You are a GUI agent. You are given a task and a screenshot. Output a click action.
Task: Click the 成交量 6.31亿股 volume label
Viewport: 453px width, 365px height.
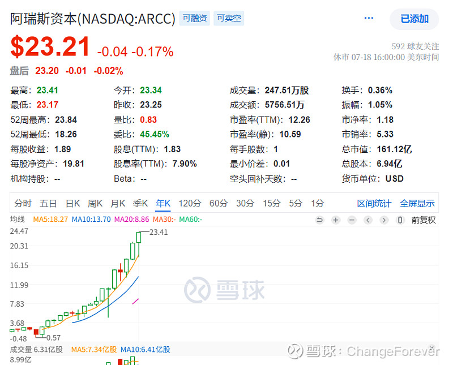tap(36, 350)
